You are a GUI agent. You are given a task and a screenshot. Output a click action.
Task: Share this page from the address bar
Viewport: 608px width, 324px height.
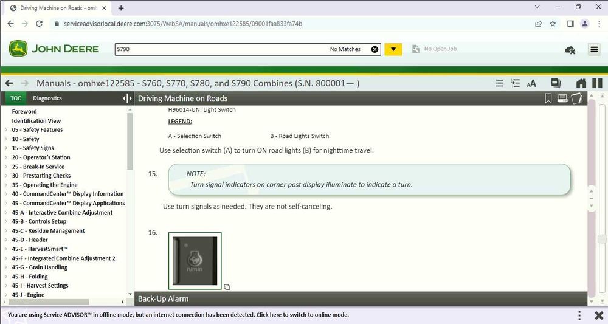538,24
